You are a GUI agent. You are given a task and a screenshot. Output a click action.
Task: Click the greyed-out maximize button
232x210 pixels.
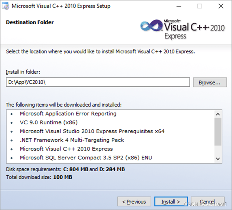pyautogui.click(x=200, y=6)
